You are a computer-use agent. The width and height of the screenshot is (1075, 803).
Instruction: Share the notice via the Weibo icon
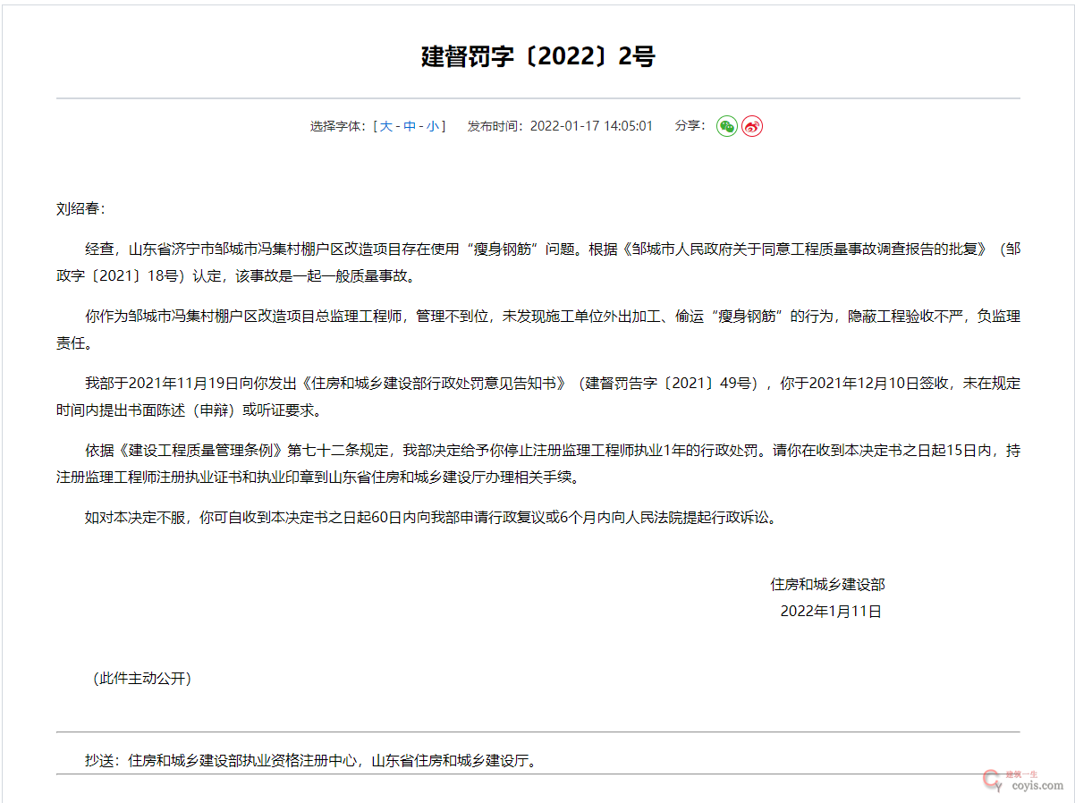[752, 126]
